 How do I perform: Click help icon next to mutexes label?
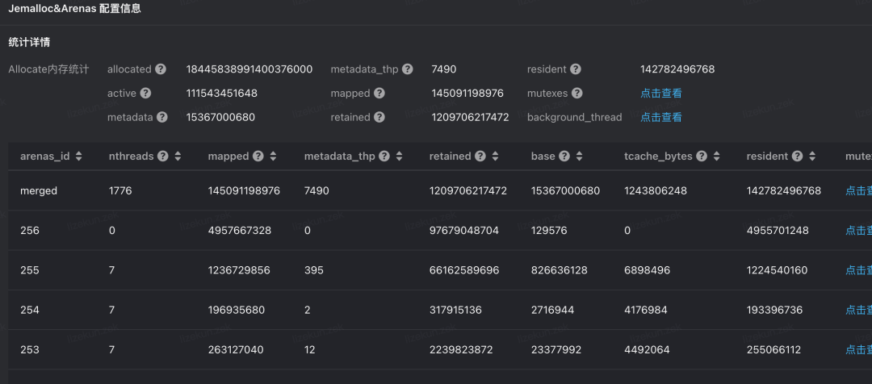pyautogui.click(x=576, y=94)
